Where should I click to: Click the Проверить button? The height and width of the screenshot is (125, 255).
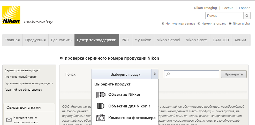pyautogui.click(x=234, y=74)
